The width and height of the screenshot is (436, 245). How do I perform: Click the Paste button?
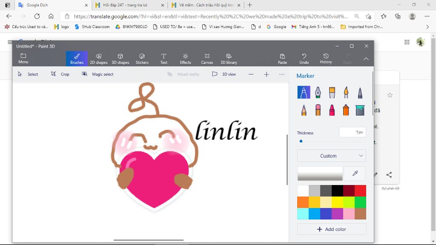pyautogui.click(x=282, y=59)
